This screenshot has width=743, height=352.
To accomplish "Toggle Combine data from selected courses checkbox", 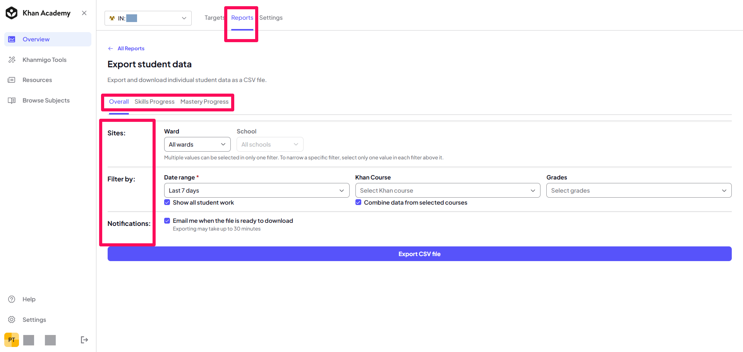I will click(359, 202).
